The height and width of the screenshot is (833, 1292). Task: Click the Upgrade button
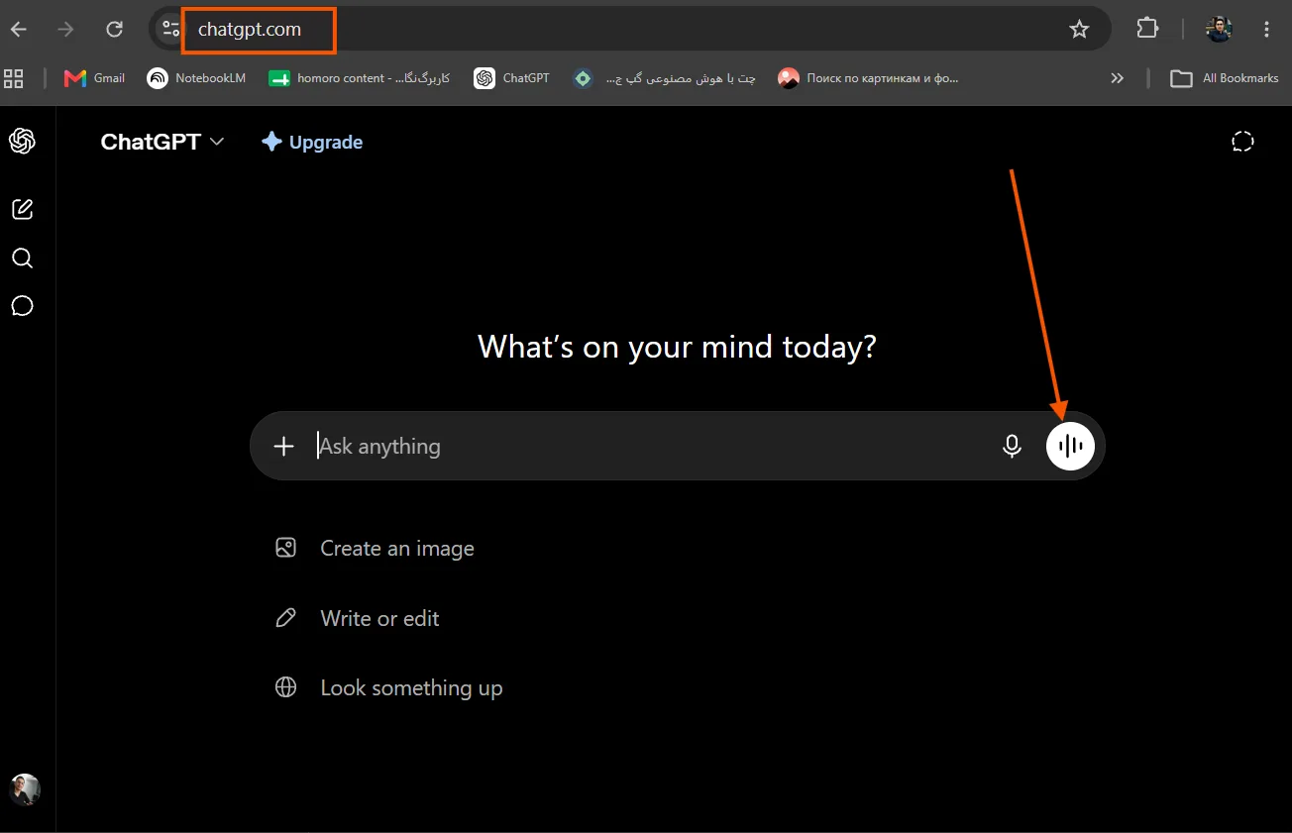(312, 142)
